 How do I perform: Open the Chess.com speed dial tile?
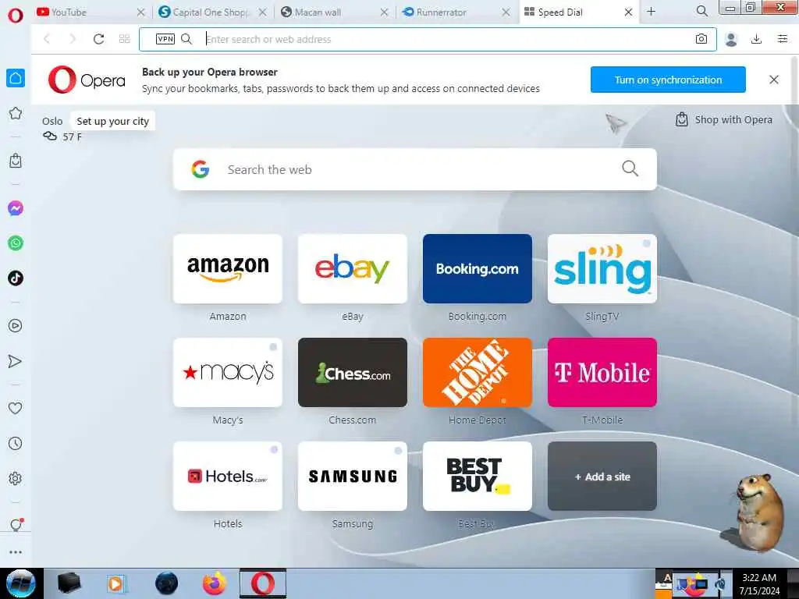pyautogui.click(x=353, y=372)
